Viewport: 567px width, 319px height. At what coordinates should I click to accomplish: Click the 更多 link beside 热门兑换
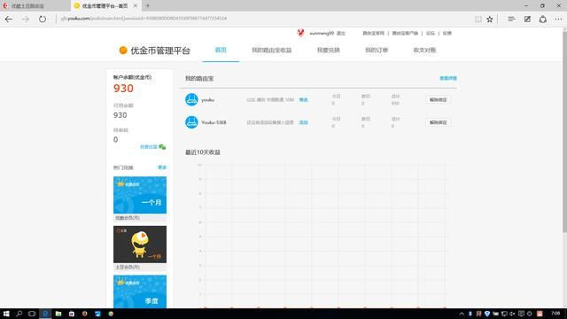(162, 167)
